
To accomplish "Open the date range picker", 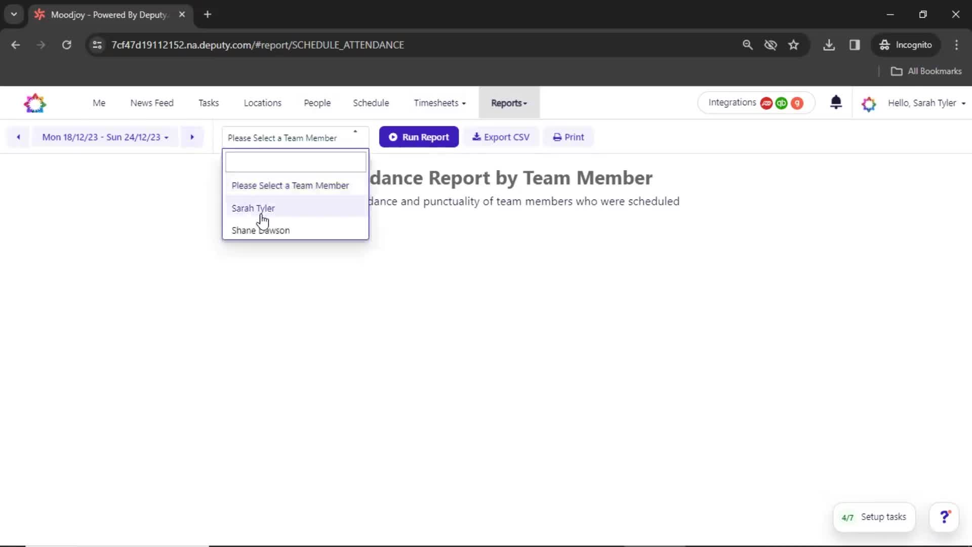I will click(x=105, y=137).
